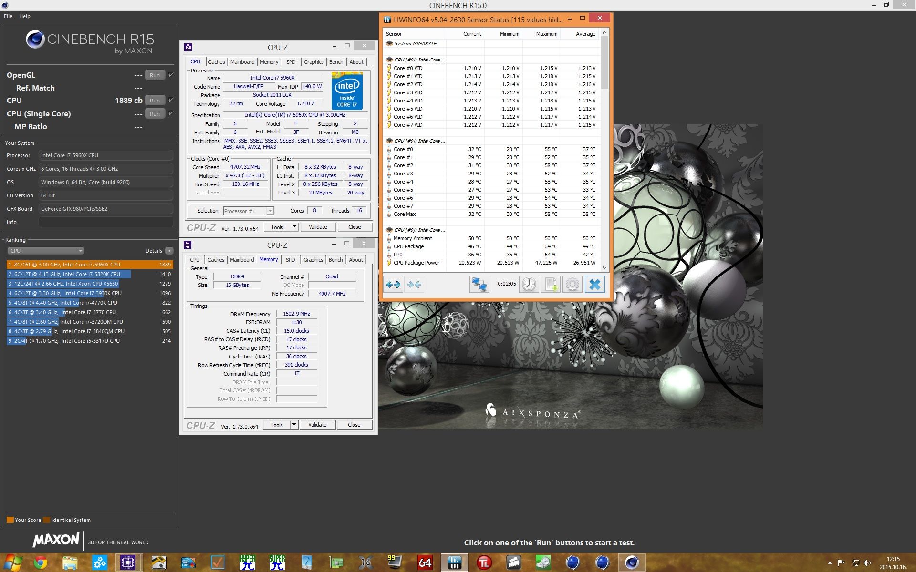Toggle the OpenGL test checkmark
This screenshot has width=916, height=572.
point(171,75)
